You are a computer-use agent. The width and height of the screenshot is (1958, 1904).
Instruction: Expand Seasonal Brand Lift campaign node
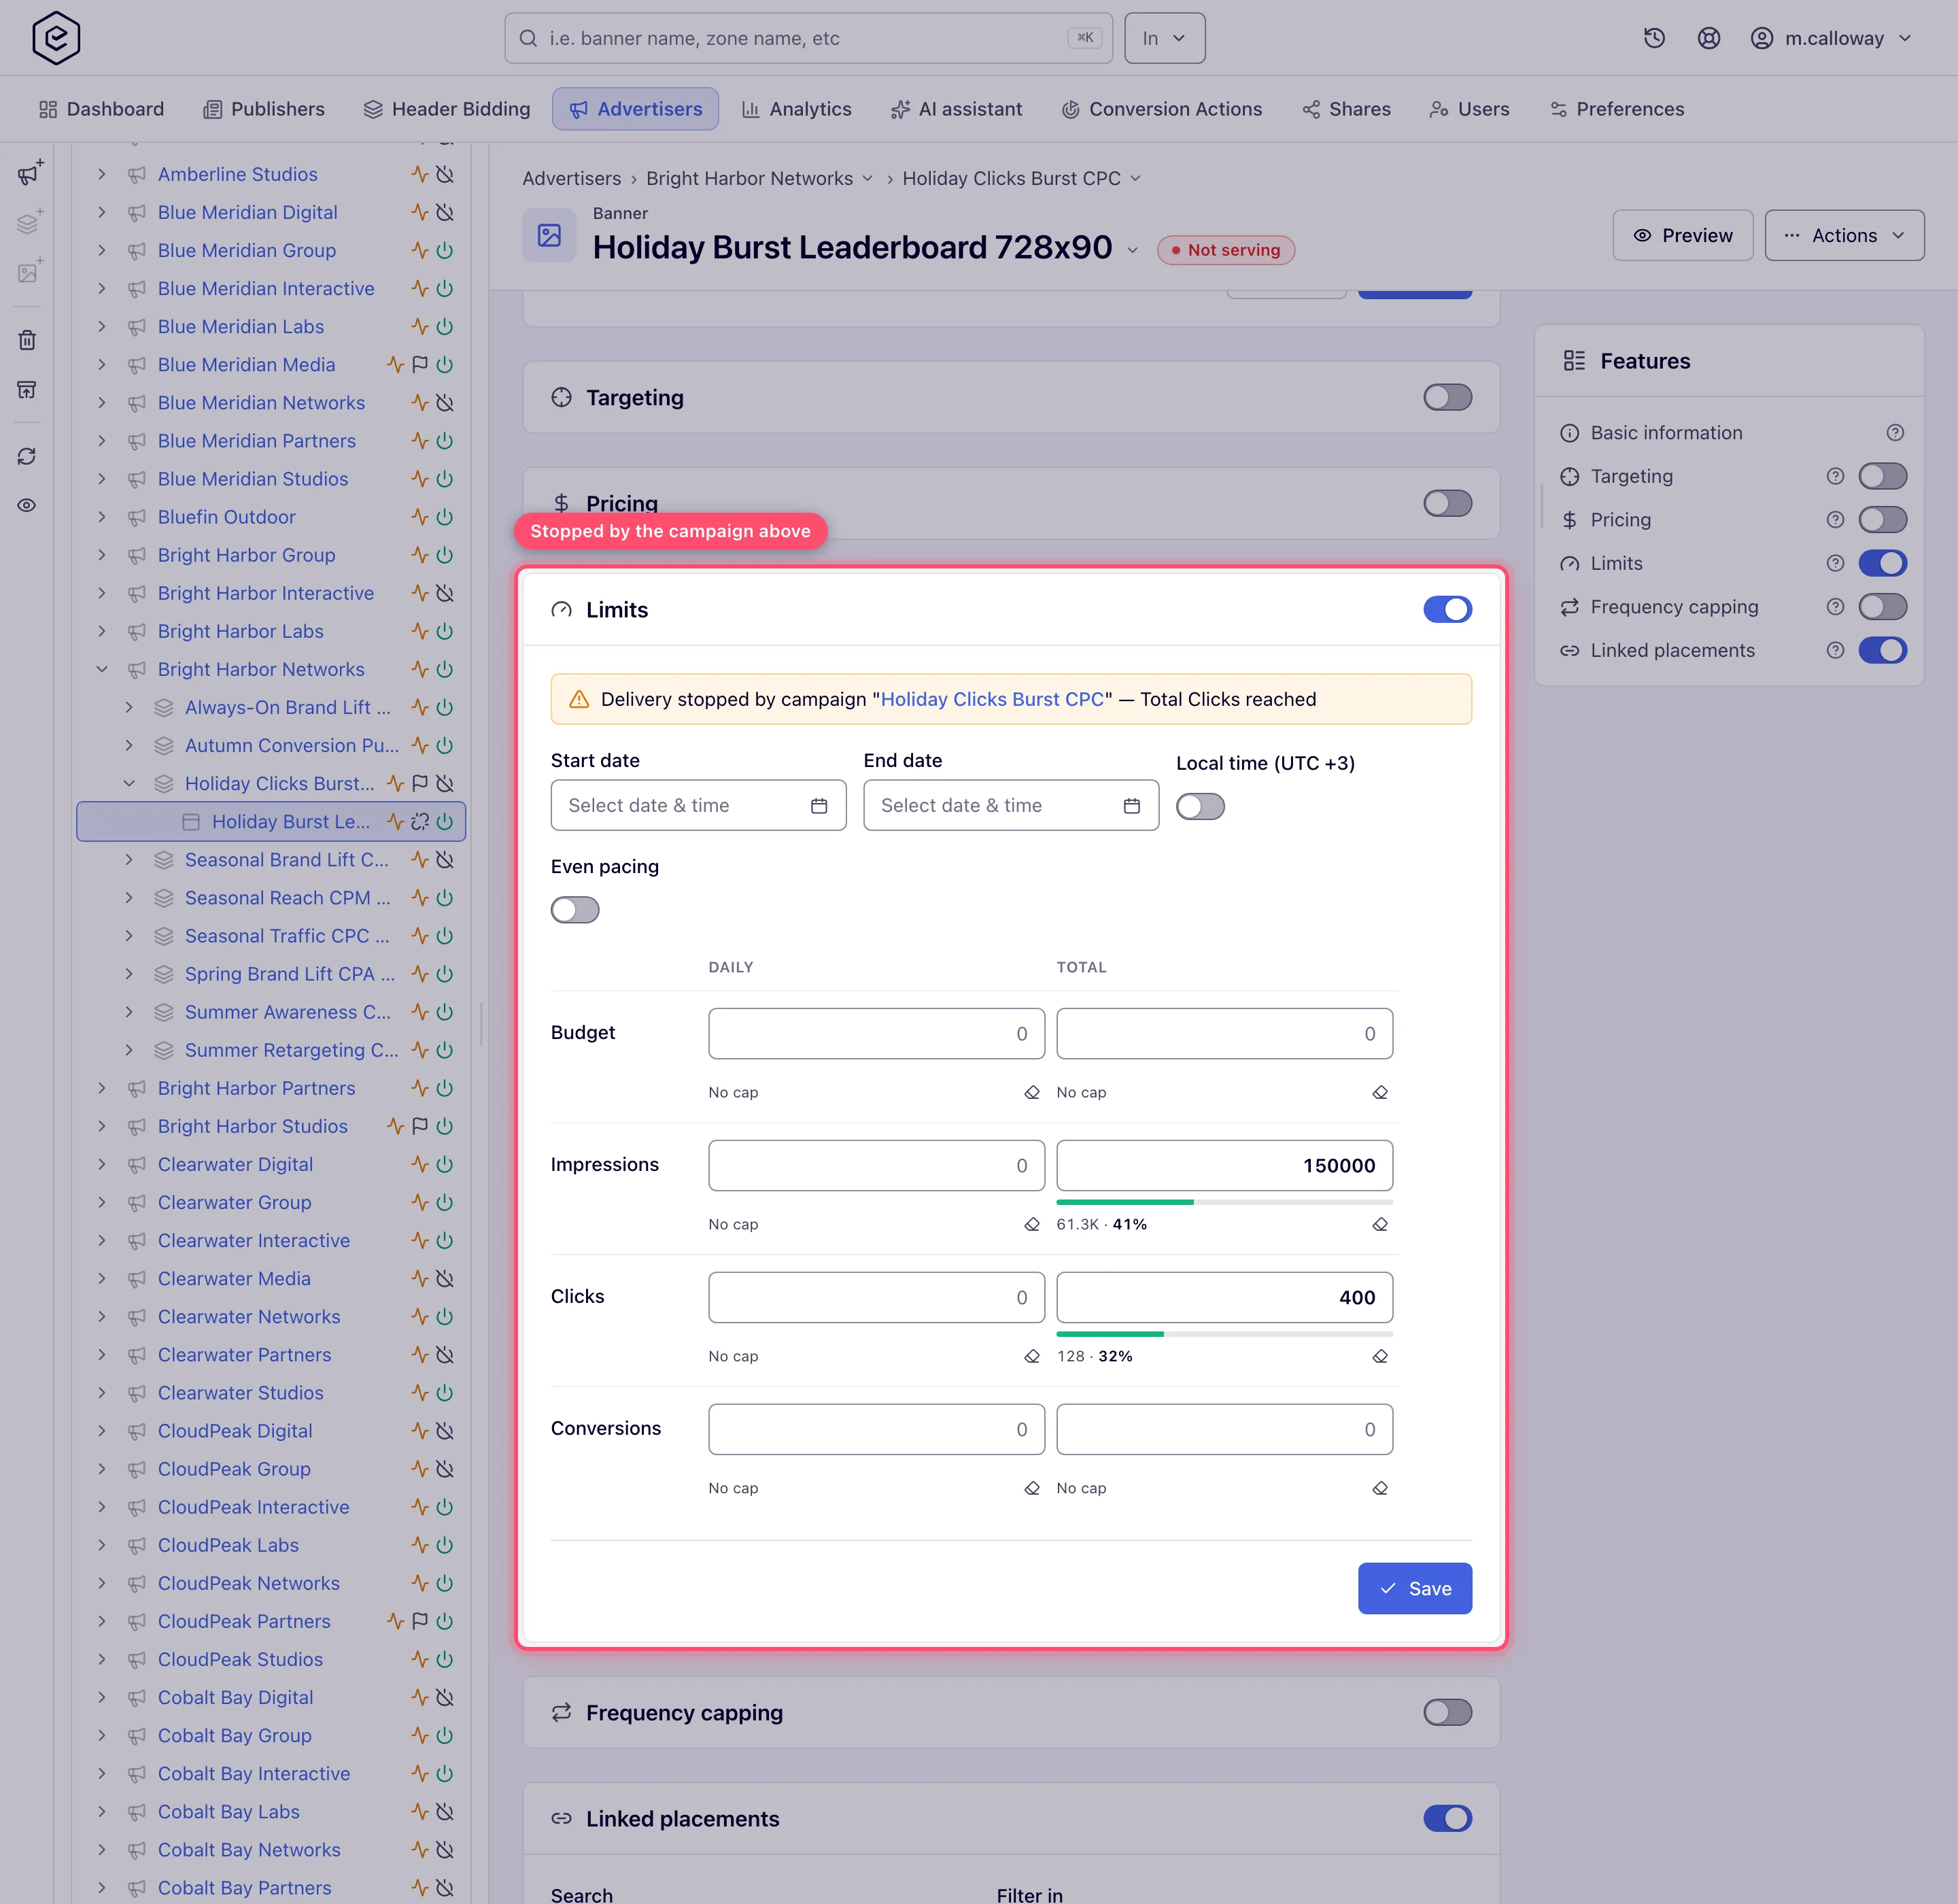click(129, 860)
